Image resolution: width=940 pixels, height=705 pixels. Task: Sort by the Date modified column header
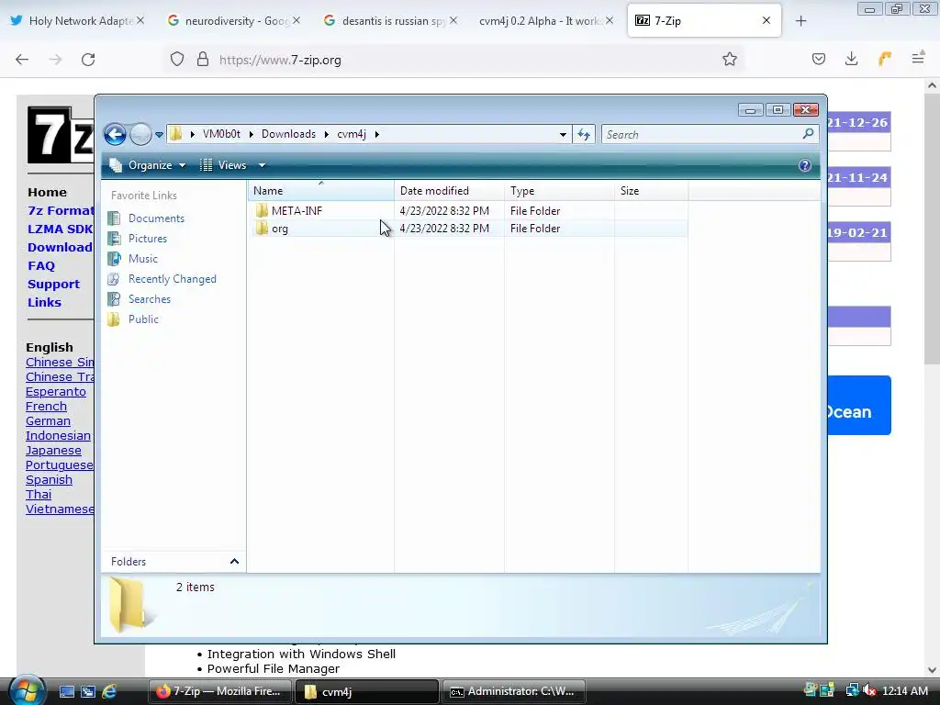pos(449,191)
